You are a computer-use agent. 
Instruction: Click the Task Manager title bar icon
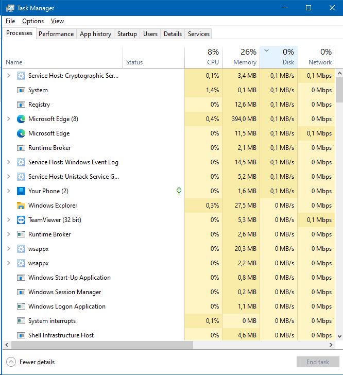10,8
